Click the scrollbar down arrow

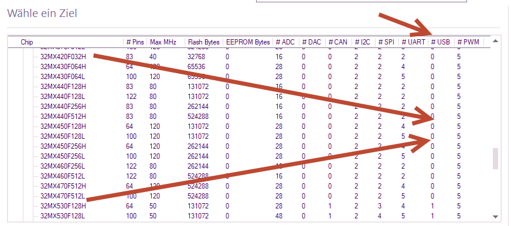(495, 217)
